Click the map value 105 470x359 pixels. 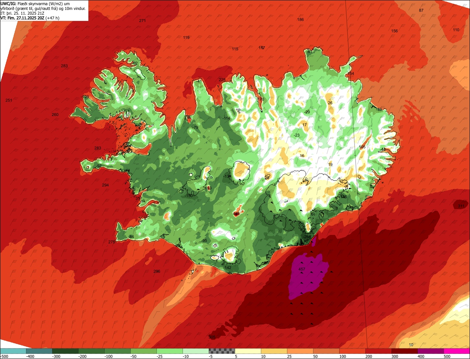click(362, 147)
